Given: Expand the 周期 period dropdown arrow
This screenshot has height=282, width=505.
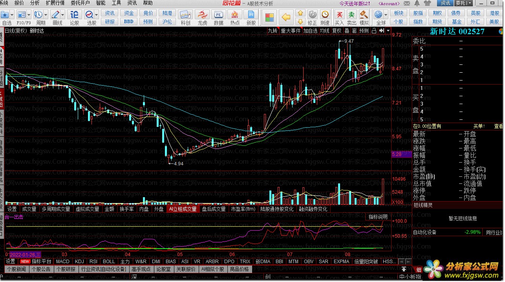Looking at the screenshot, I should point(46,15).
